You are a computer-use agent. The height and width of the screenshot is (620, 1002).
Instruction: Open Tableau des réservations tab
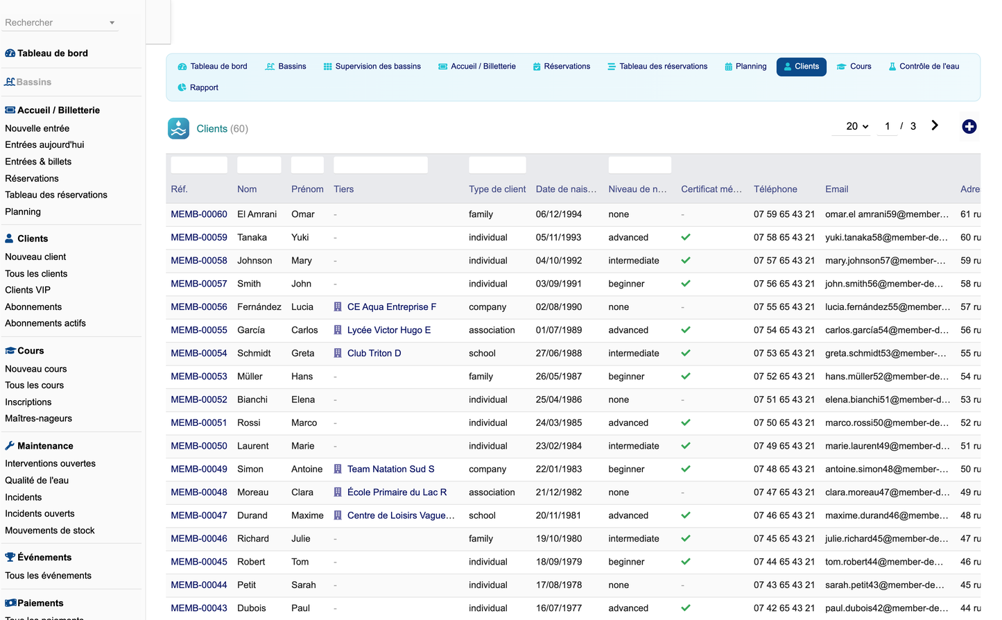tap(657, 67)
